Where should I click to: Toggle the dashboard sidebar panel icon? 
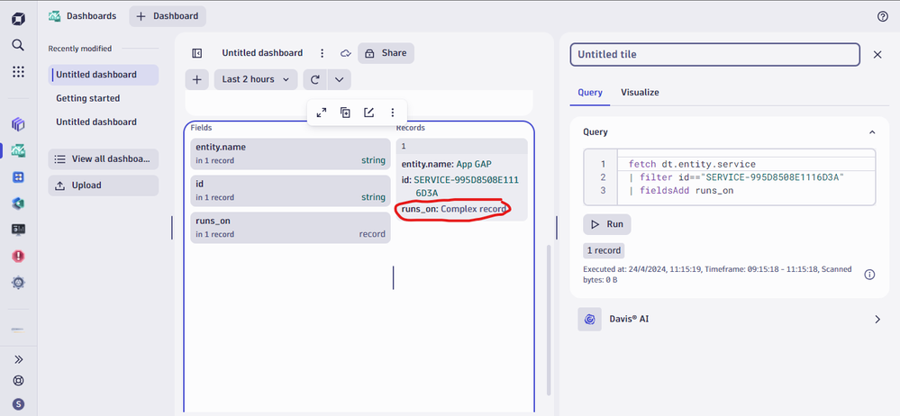click(197, 54)
